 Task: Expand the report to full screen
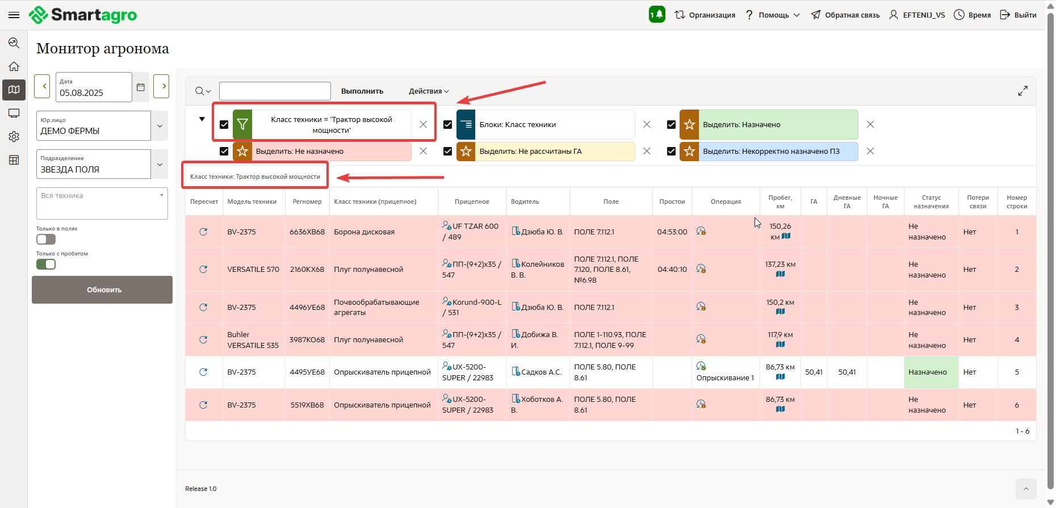coord(1023,91)
